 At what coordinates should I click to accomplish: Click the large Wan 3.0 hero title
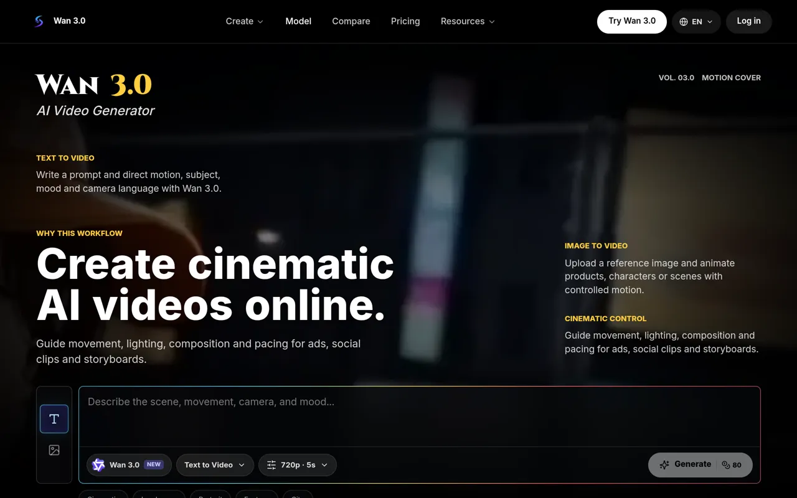pos(93,85)
